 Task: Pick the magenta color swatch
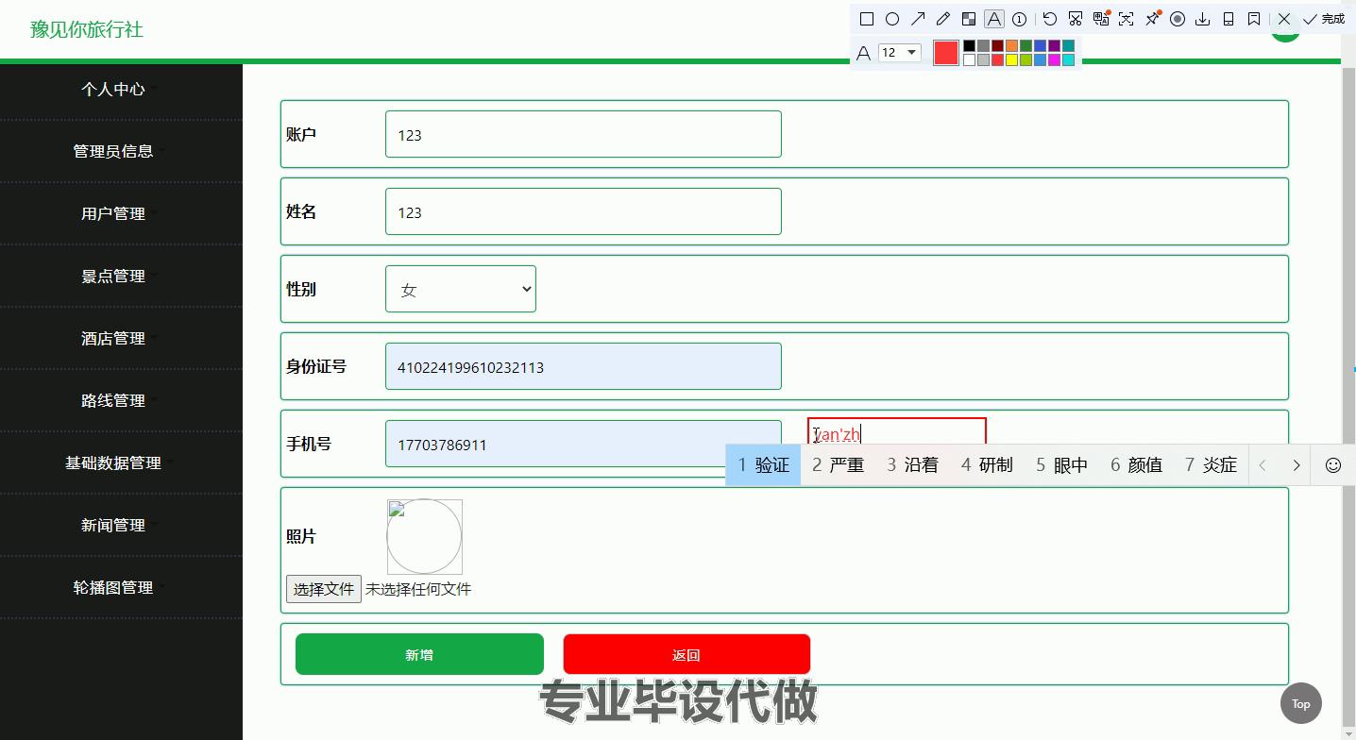pos(1054,59)
